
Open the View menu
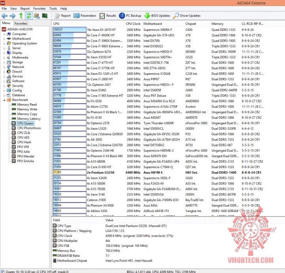(x=13, y=9)
